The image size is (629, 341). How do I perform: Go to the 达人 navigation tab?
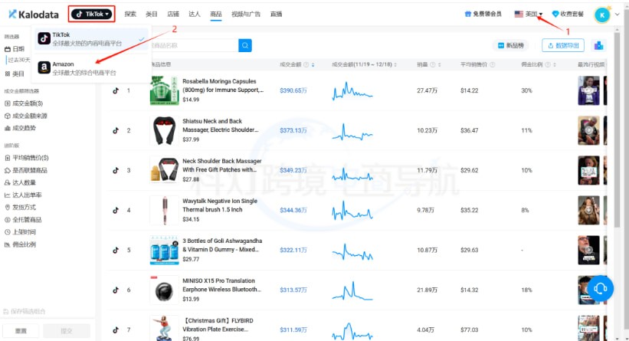(195, 14)
